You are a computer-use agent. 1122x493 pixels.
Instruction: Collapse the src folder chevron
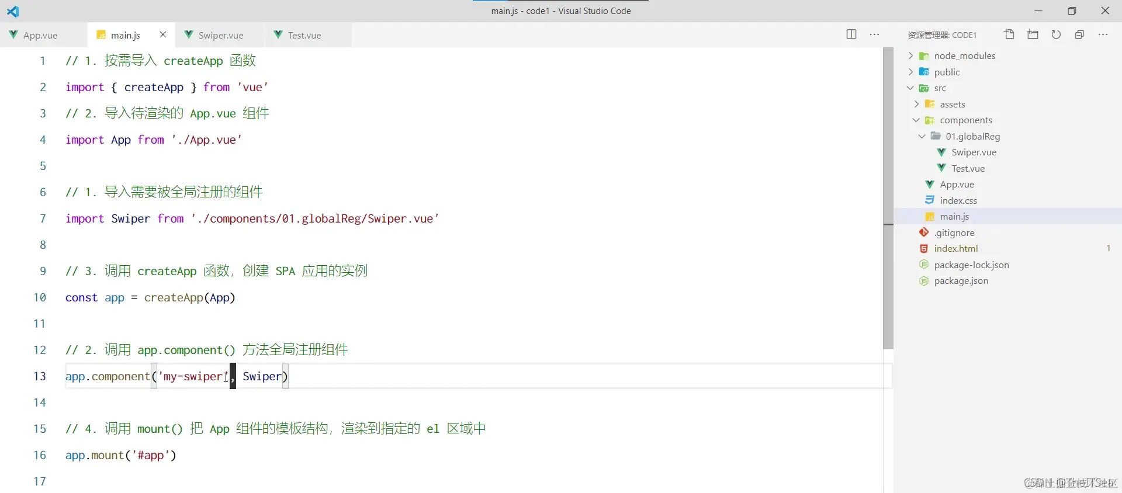click(x=910, y=88)
